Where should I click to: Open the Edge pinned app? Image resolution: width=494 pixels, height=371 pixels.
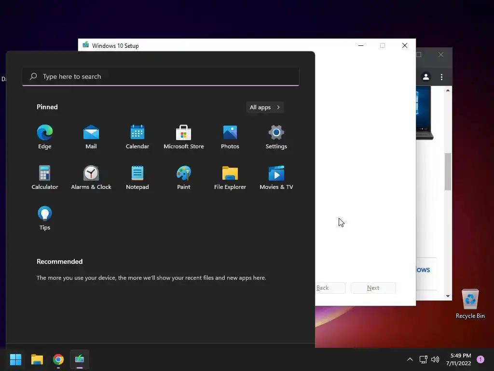click(45, 137)
